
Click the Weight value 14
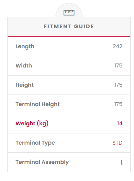[x=120, y=123]
